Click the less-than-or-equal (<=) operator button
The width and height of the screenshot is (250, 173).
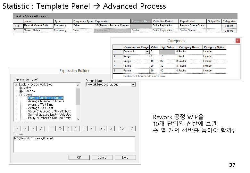(84, 128)
